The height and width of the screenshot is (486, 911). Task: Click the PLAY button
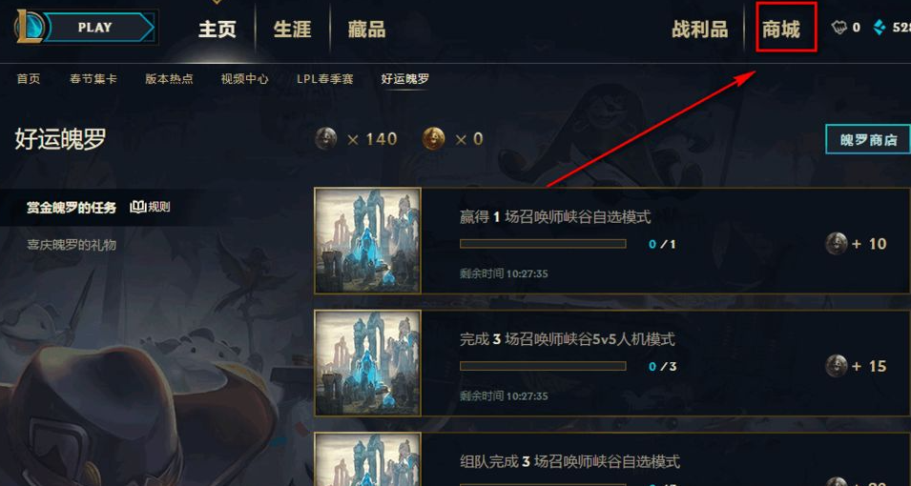point(99,28)
